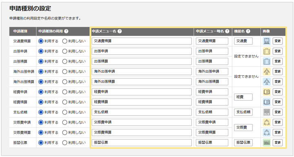Screen dimensions: 294x157
Task: Select 利用する for 交際費申請
Action: [x=41, y=122]
